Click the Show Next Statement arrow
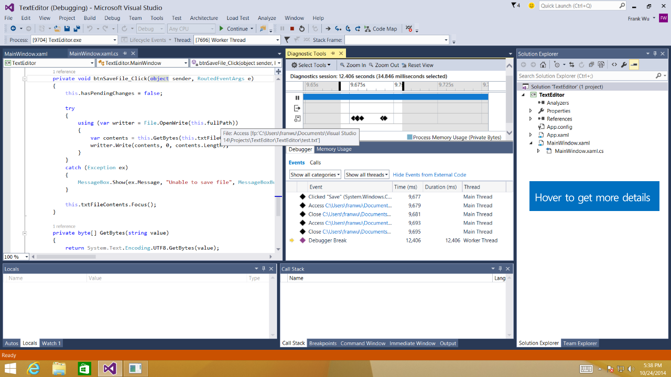Viewport: 671px width, 377px height. [x=328, y=29]
